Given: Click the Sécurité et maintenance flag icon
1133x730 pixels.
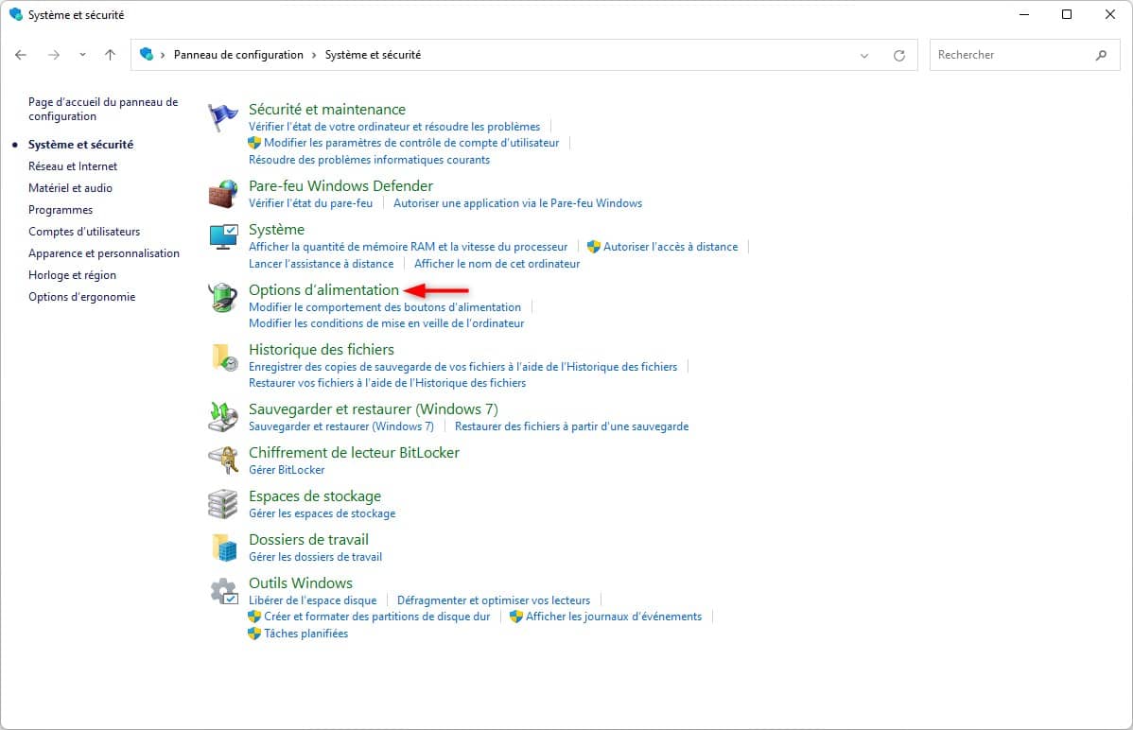Looking at the screenshot, I should coord(222,117).
